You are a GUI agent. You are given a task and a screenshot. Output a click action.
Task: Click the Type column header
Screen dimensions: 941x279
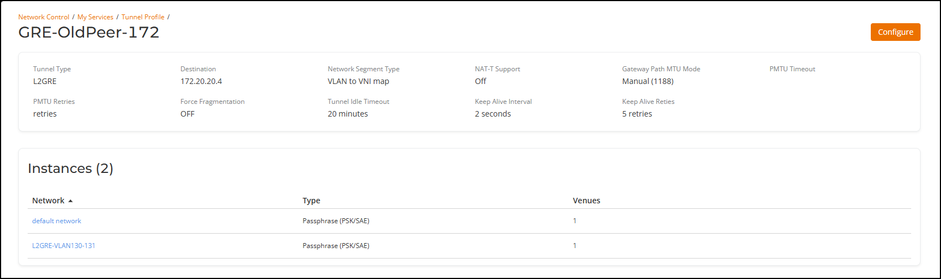point(311,201)
